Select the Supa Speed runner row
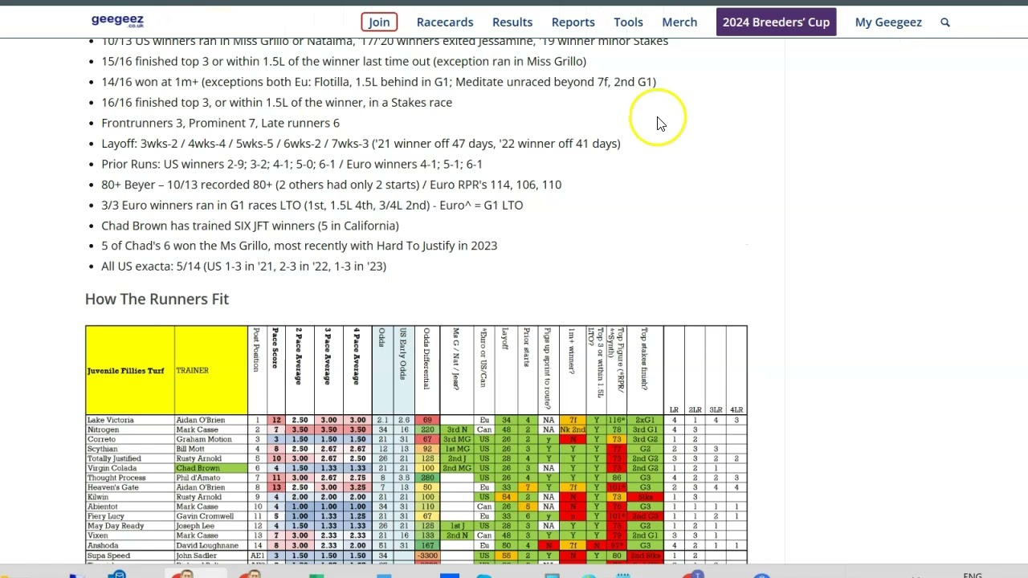 (x=108, y=556)
